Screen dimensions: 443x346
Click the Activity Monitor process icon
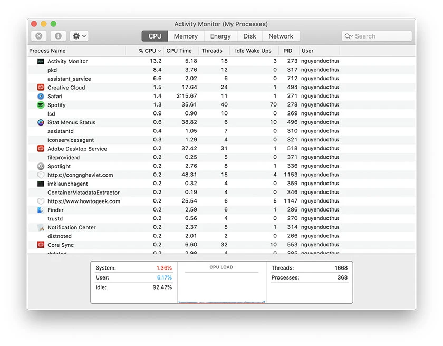point(41,61)
